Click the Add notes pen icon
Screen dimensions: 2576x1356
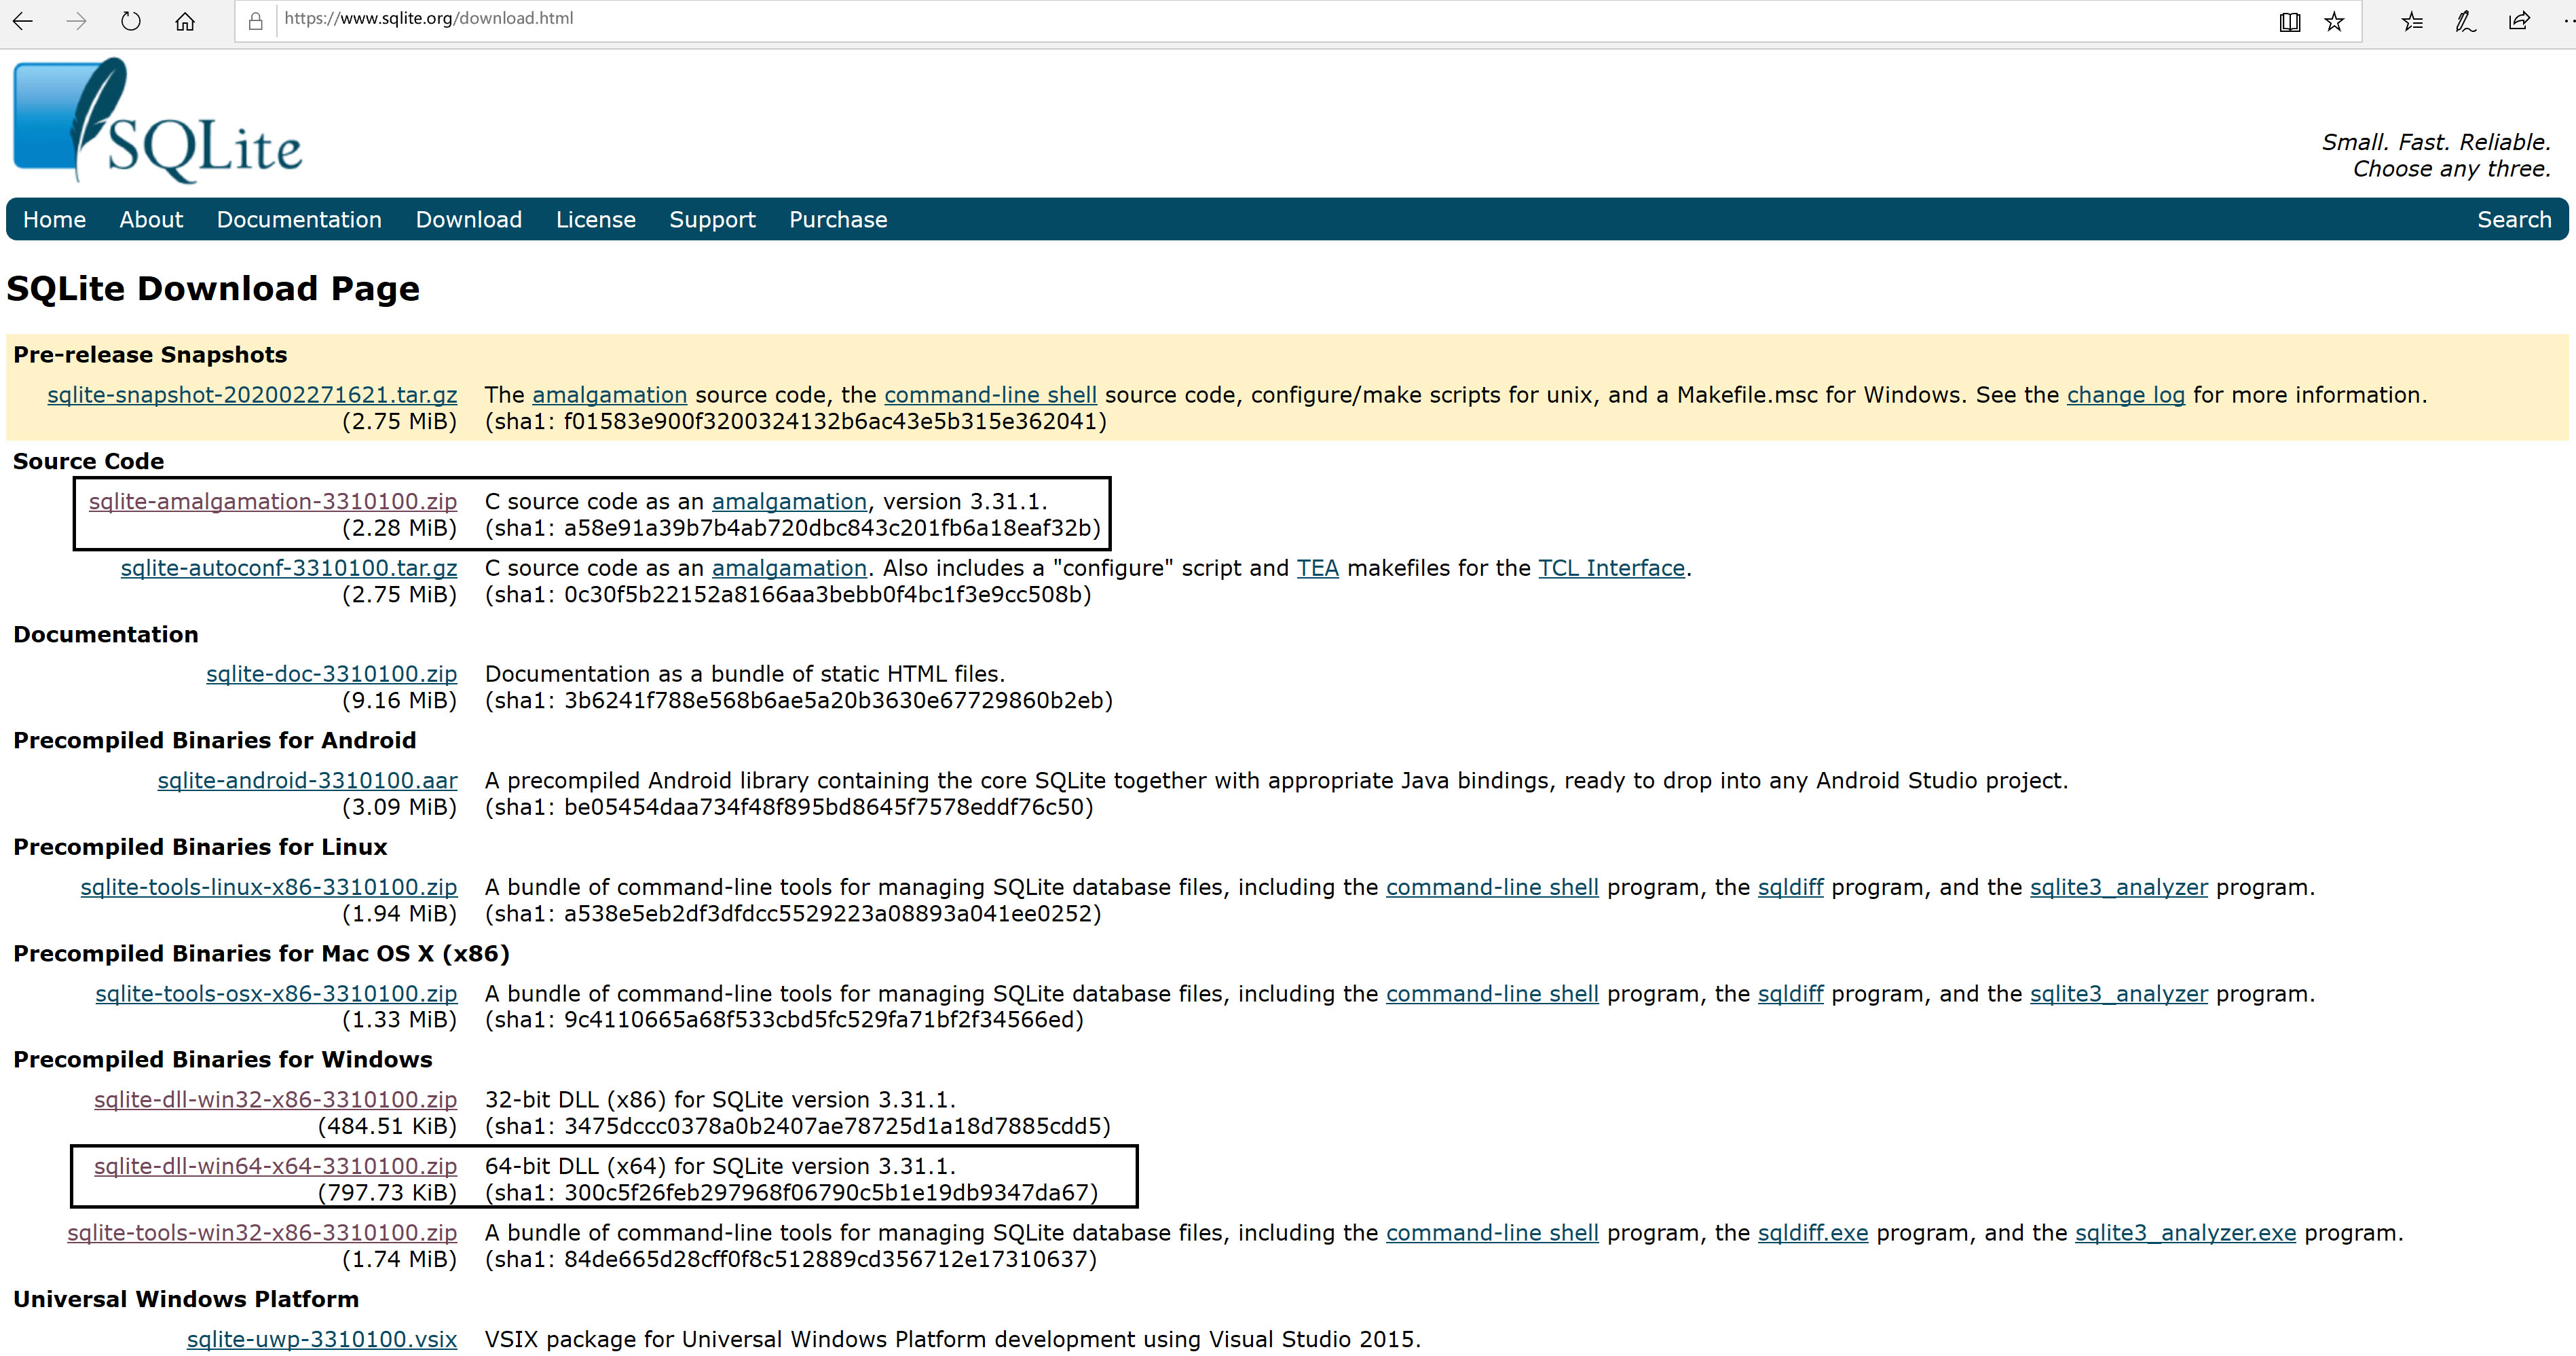point(2465,21)
